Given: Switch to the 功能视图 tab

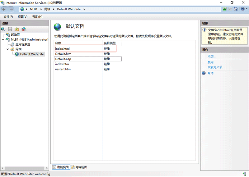Looking at the screenshot, I should coord(61,167).
